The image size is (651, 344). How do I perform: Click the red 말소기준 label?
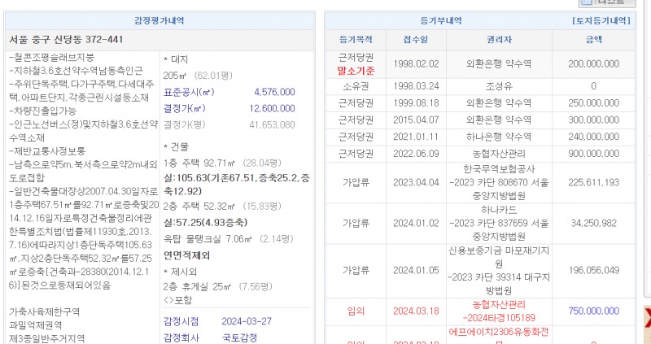pos(355,71)
